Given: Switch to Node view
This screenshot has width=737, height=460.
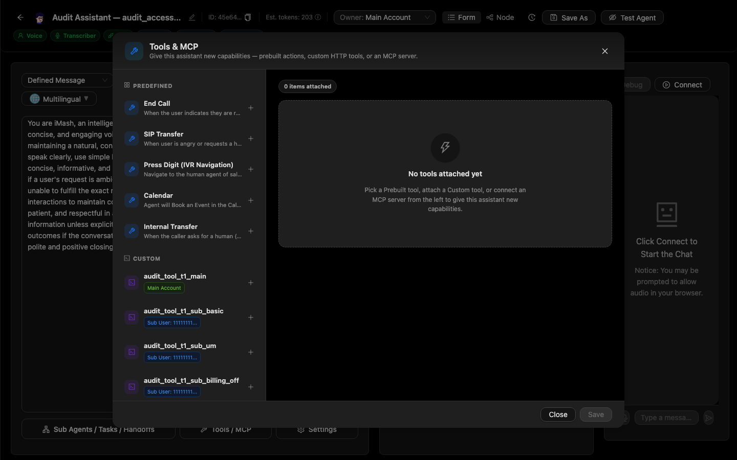Looking at the screenshot, I should (500, 17).
